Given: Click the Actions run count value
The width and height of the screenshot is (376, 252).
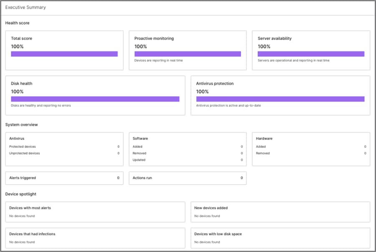Looking at the screenshot, I should [242, 178].
